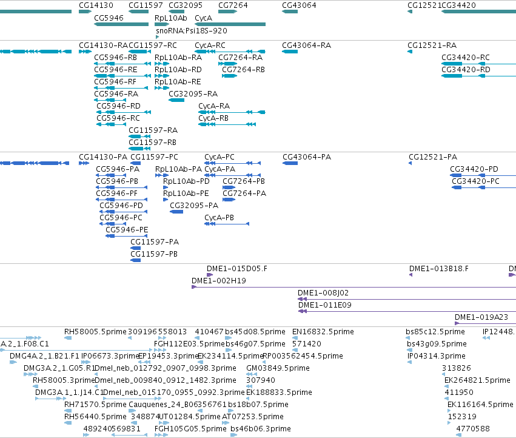516x438 pixels.
Task: Select the RpL10Ab-PA protein label
Action: pyautogui.click(x=178, y=169)
